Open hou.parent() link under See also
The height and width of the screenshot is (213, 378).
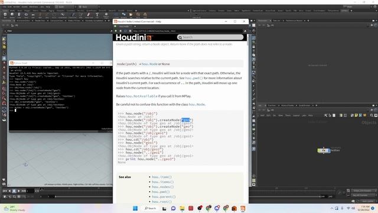[x=164, y=197]
